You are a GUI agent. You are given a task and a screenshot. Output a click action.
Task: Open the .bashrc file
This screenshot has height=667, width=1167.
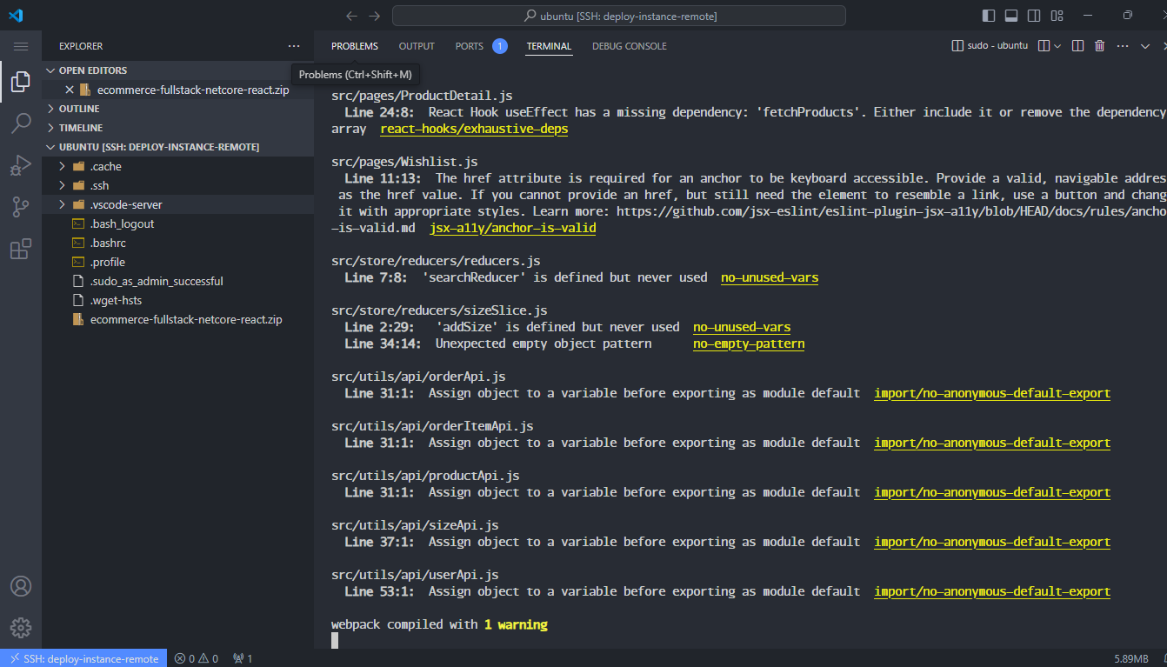[x=177, y=243]
